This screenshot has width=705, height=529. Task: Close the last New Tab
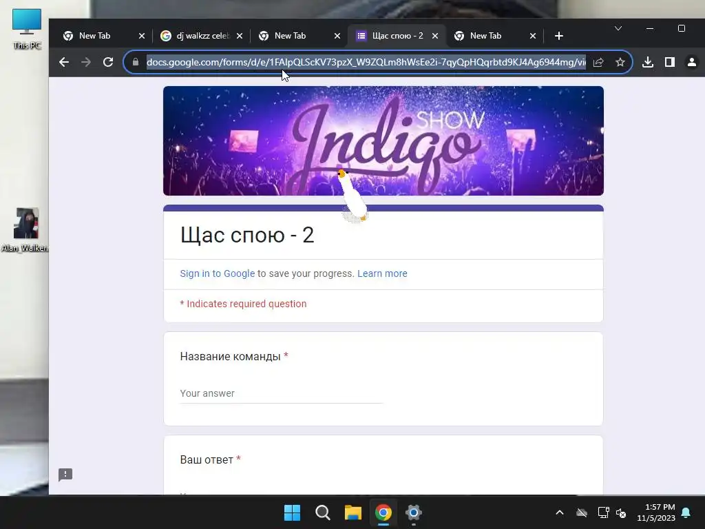pos(533,36)
